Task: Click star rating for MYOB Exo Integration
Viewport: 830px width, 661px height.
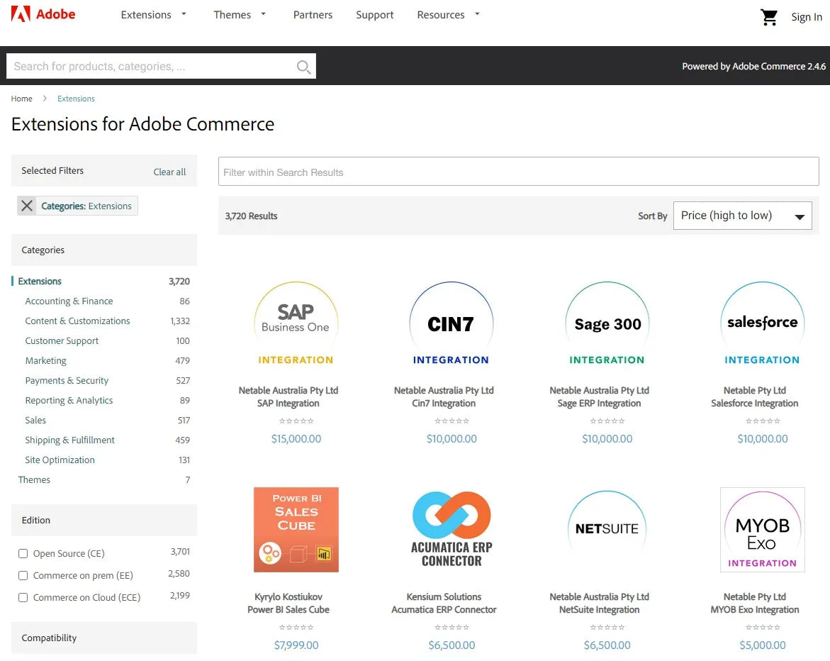Action: [762, 628]
